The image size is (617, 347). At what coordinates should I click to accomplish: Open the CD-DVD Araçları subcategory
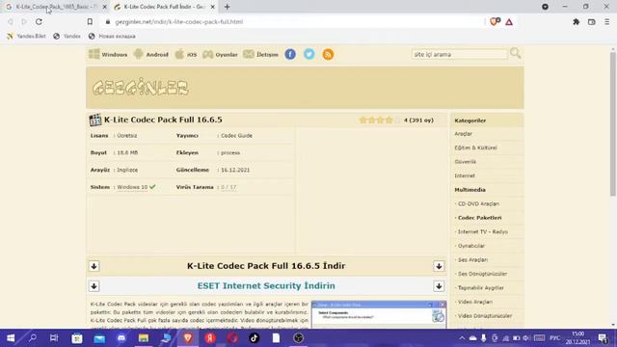pos(478,203)
